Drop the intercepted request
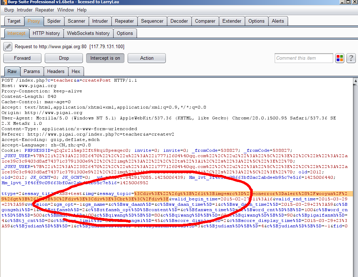The width and height of the screenshot is (358, 277). (64, 58)
